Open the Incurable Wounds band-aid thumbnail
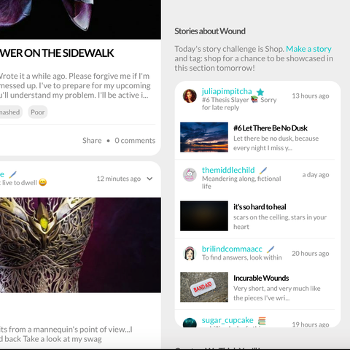 pyautogui.click(x=204, y=287)
